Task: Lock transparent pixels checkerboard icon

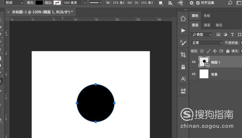Action: 202,51
